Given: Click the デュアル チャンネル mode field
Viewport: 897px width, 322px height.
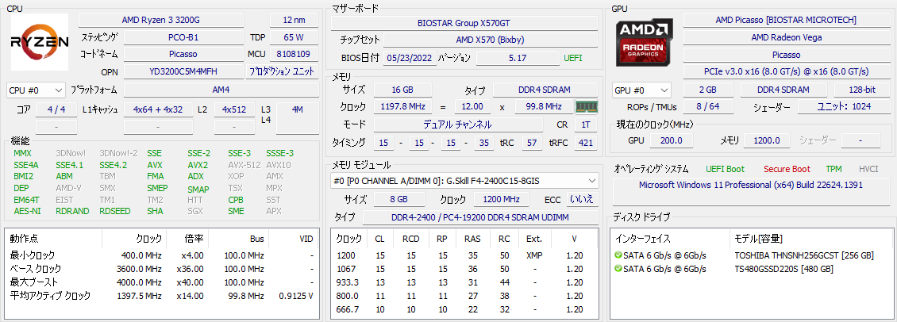Looking at the screenshot, I should click(458, 125).
